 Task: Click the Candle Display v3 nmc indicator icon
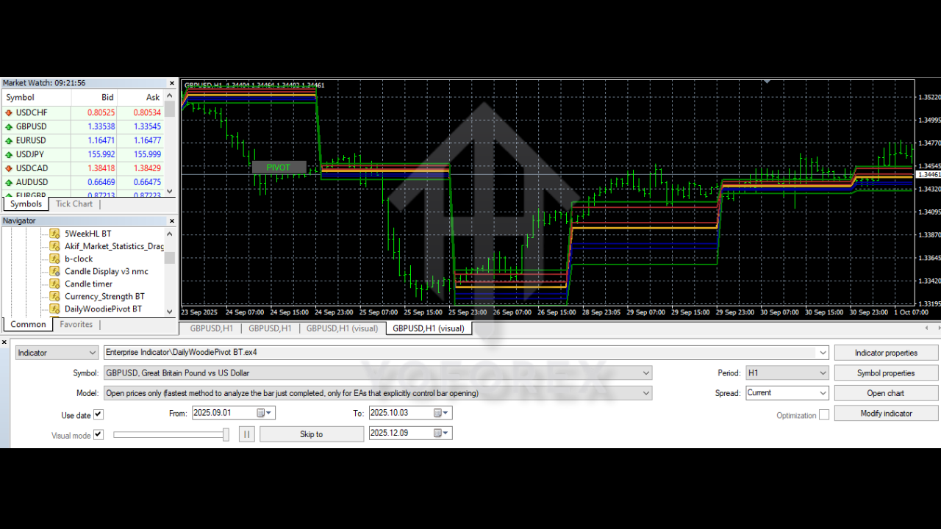point(56,271)
